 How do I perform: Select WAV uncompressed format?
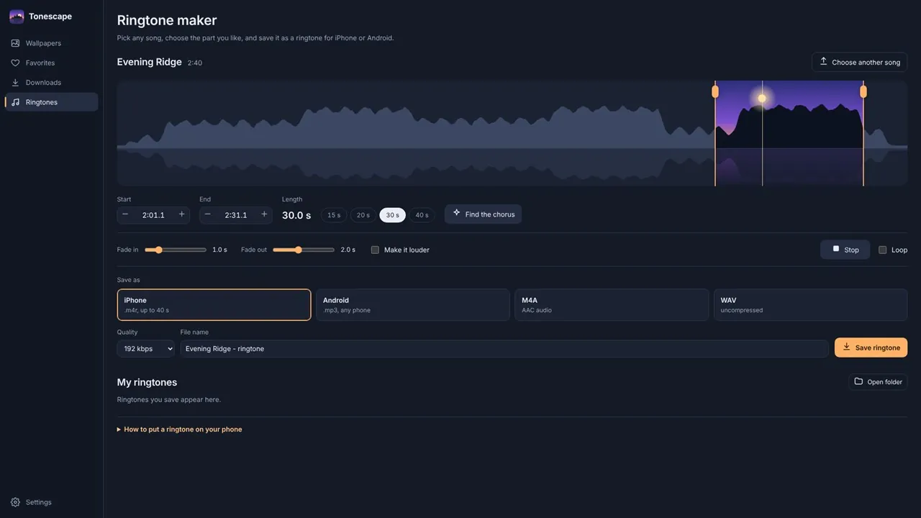(x=810, y=305)
